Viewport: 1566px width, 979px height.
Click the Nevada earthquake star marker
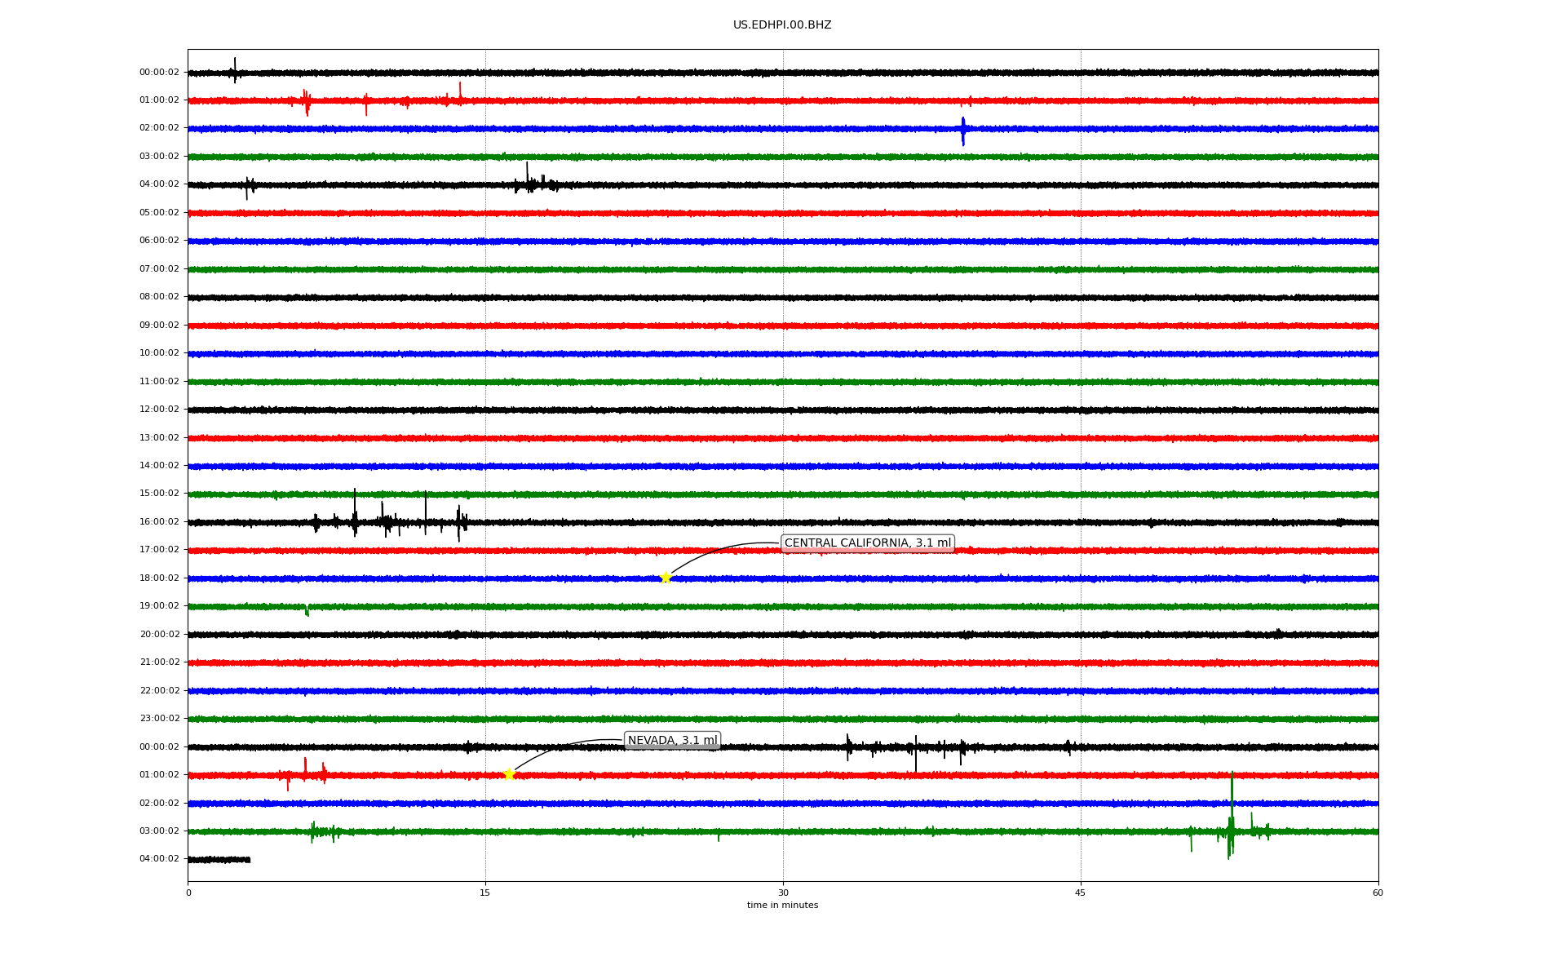click(510, 774)
